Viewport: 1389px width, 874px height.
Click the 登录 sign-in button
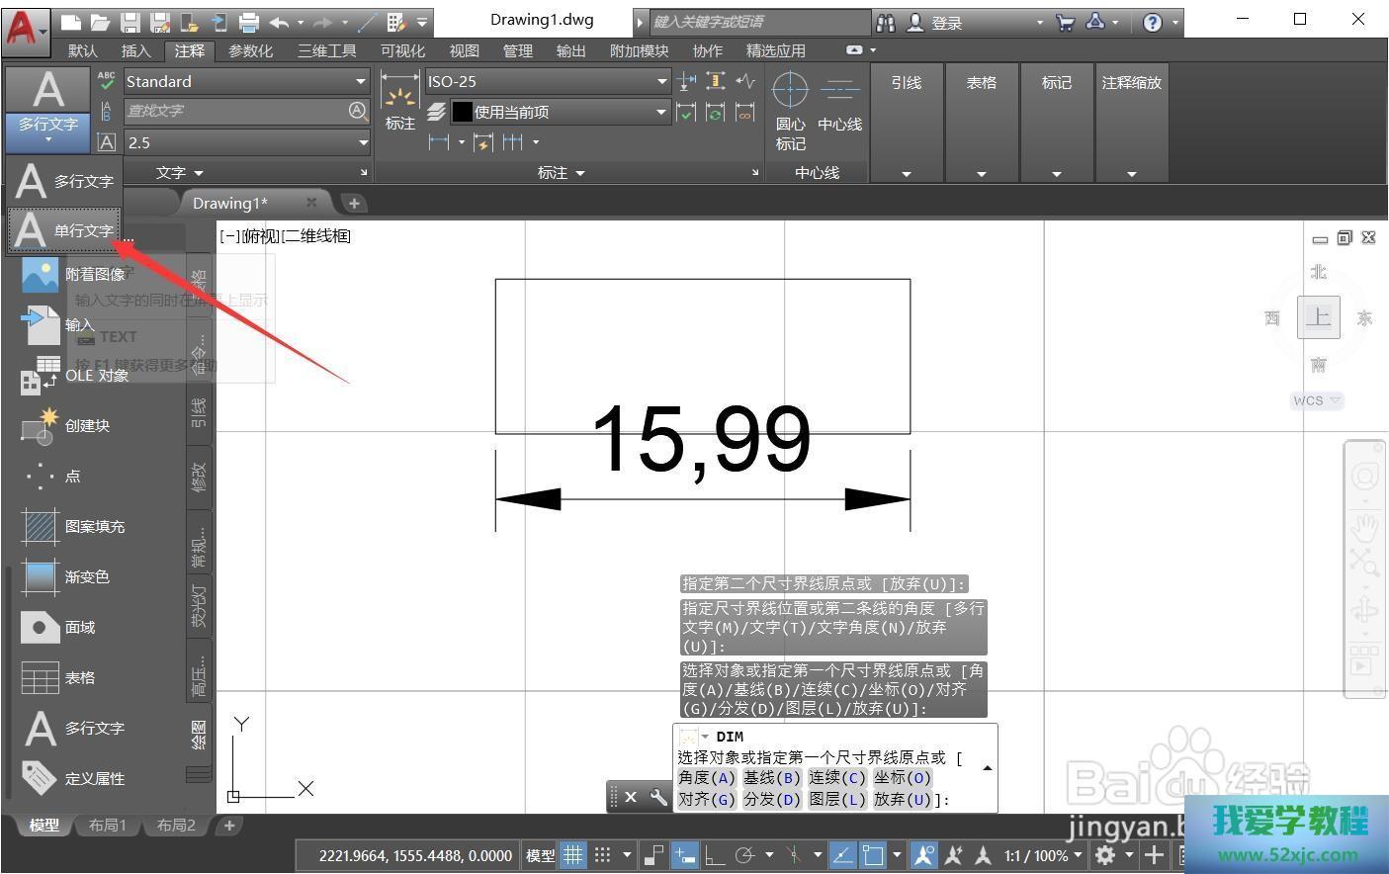946,23
